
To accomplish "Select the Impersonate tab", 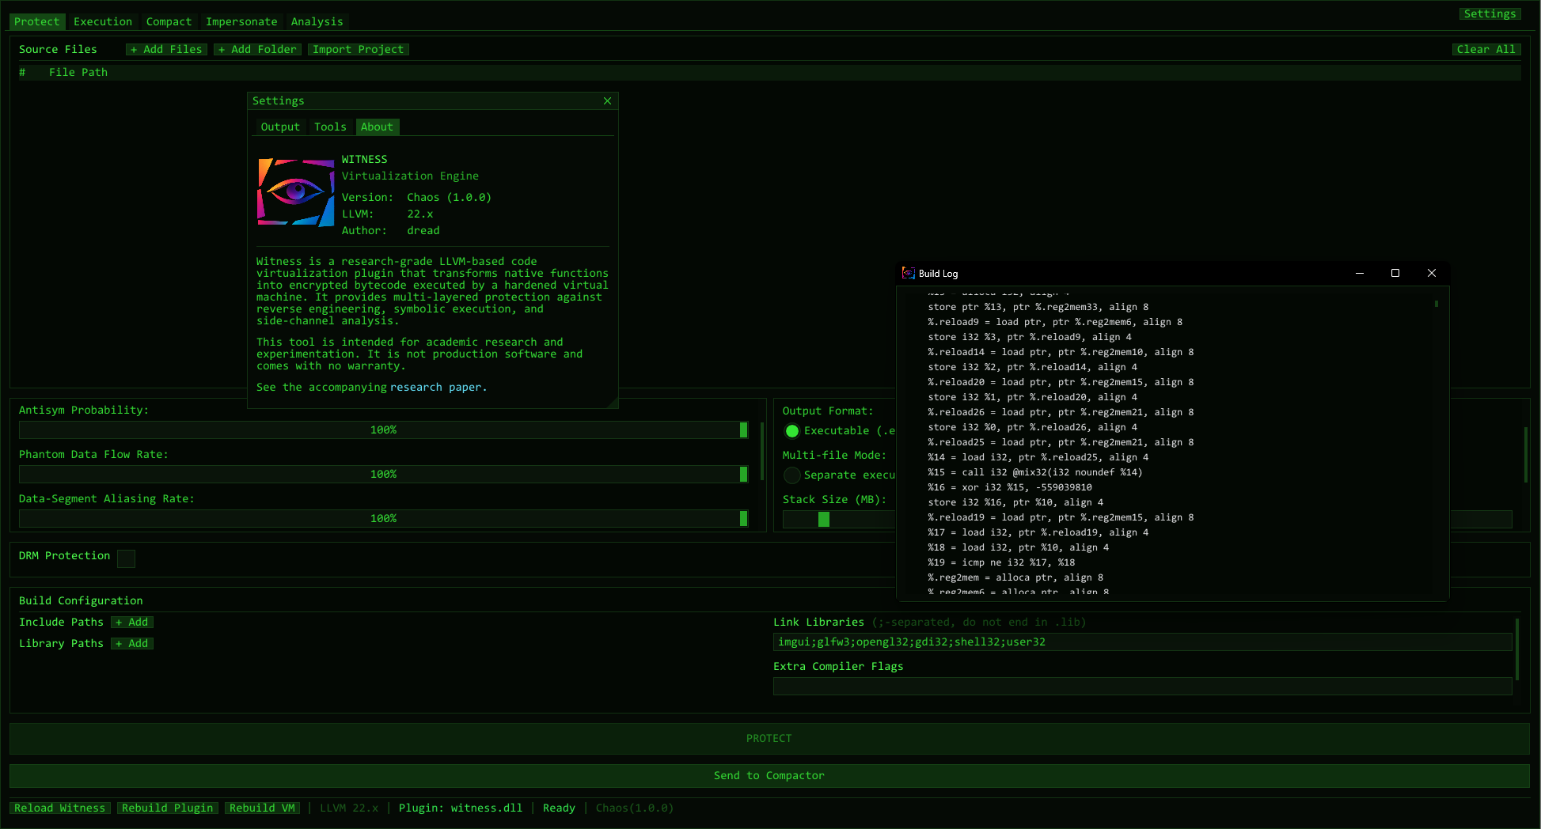I will 241,21.
